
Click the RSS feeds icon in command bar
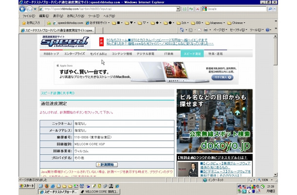click(x=190, y=30)
